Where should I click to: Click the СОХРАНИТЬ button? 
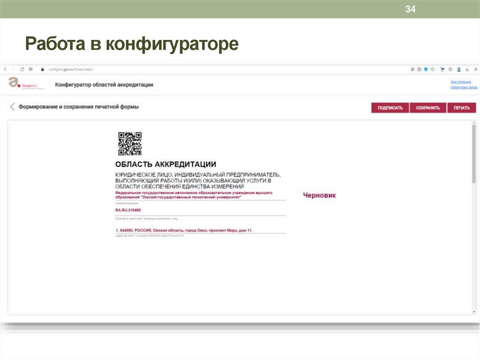click(429, 107)
